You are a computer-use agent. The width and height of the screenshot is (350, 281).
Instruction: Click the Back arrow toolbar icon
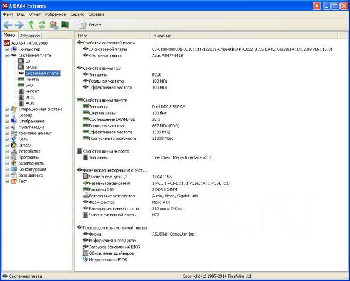(x=8, y=25)
